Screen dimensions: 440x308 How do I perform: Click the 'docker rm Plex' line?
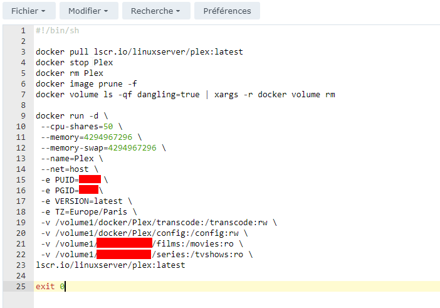(70, 73)
